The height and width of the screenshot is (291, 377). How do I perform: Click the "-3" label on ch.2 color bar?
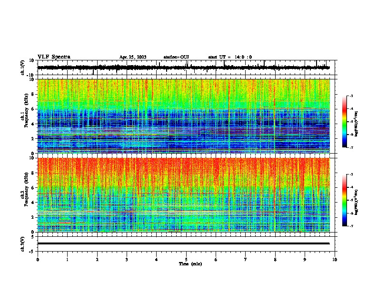click(x=351, y=175)
